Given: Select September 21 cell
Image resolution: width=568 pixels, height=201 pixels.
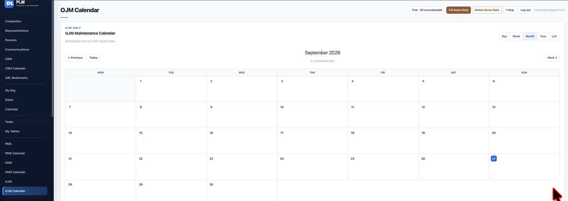Looking at the screenshot, I should point(100,167).
